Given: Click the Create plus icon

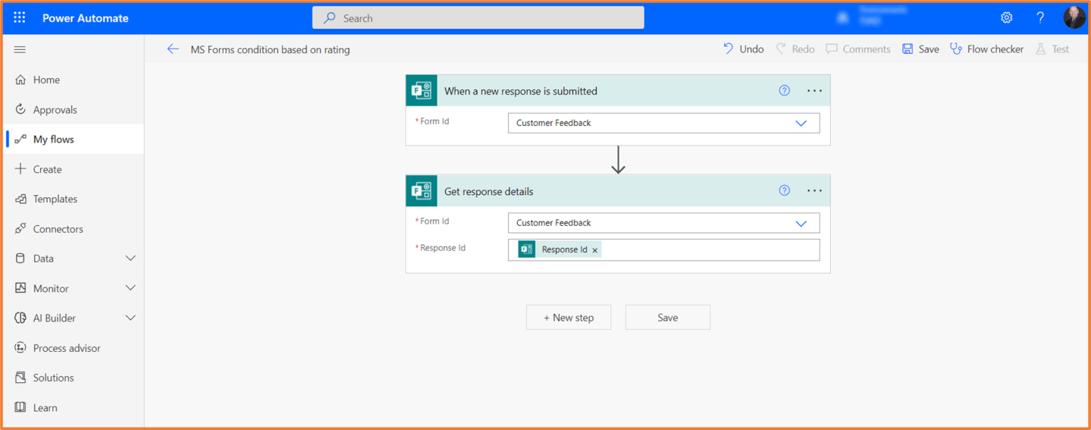Looking at the screenshot, I should pos(20,169).
